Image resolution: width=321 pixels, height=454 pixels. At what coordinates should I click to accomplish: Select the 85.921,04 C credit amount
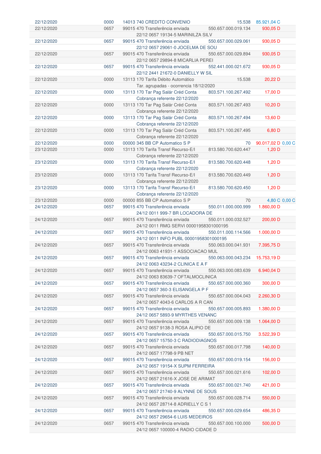(x=268, y=22)
